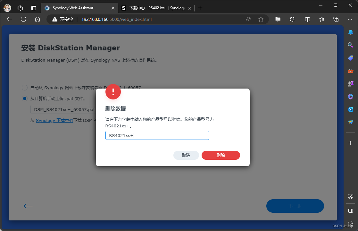Click the address bar URL
This screenshot has height=231, width=358.
116,19
